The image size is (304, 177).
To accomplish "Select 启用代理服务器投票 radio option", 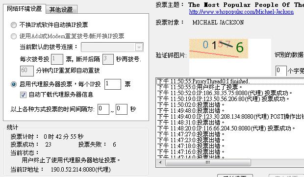I will pos(14,84).
